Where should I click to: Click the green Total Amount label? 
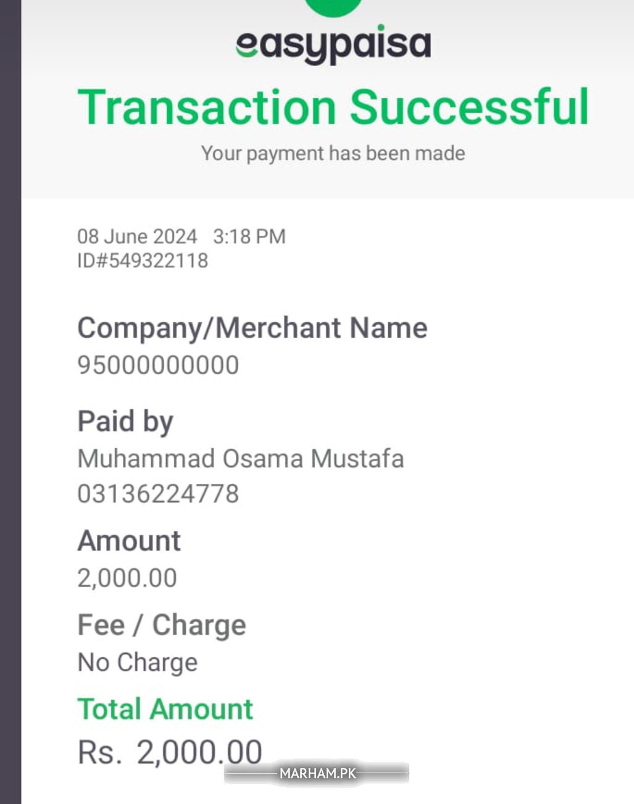(165, 709)
